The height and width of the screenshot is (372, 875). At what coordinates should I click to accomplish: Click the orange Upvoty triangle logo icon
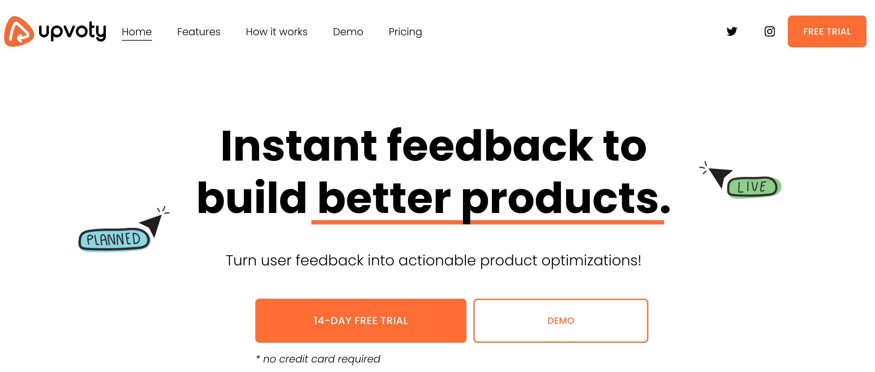[x=19, y=31]
